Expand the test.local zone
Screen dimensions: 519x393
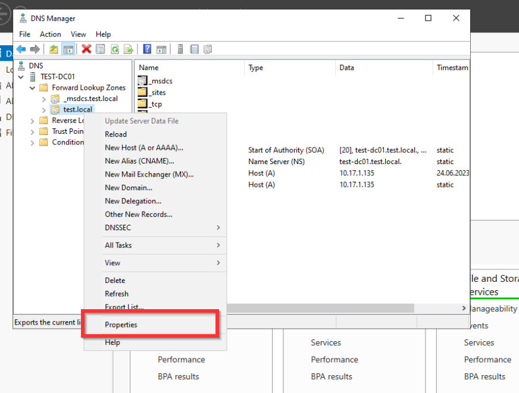[x=43, y=110]
